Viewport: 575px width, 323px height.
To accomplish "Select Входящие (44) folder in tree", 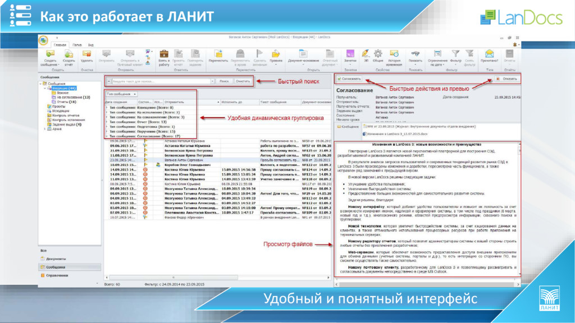I will point(64,88).
